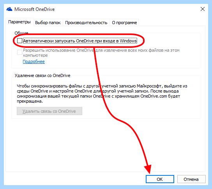Click the Автоматически запускать OneDrive label text
The image size is (212, 189).
(x=80, y=41)
